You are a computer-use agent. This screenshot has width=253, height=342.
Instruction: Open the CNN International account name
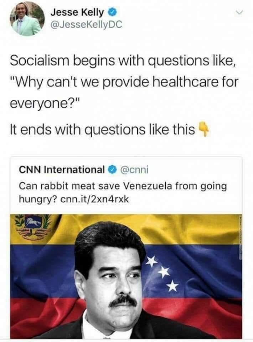point(62,169)
